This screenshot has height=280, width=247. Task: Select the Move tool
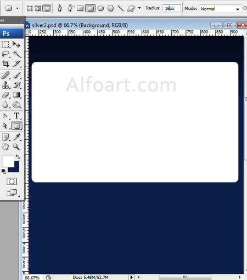[x=16, y=44]
